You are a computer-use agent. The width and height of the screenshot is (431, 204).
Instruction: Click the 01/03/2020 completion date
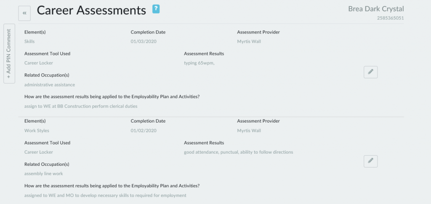(144, 42)
